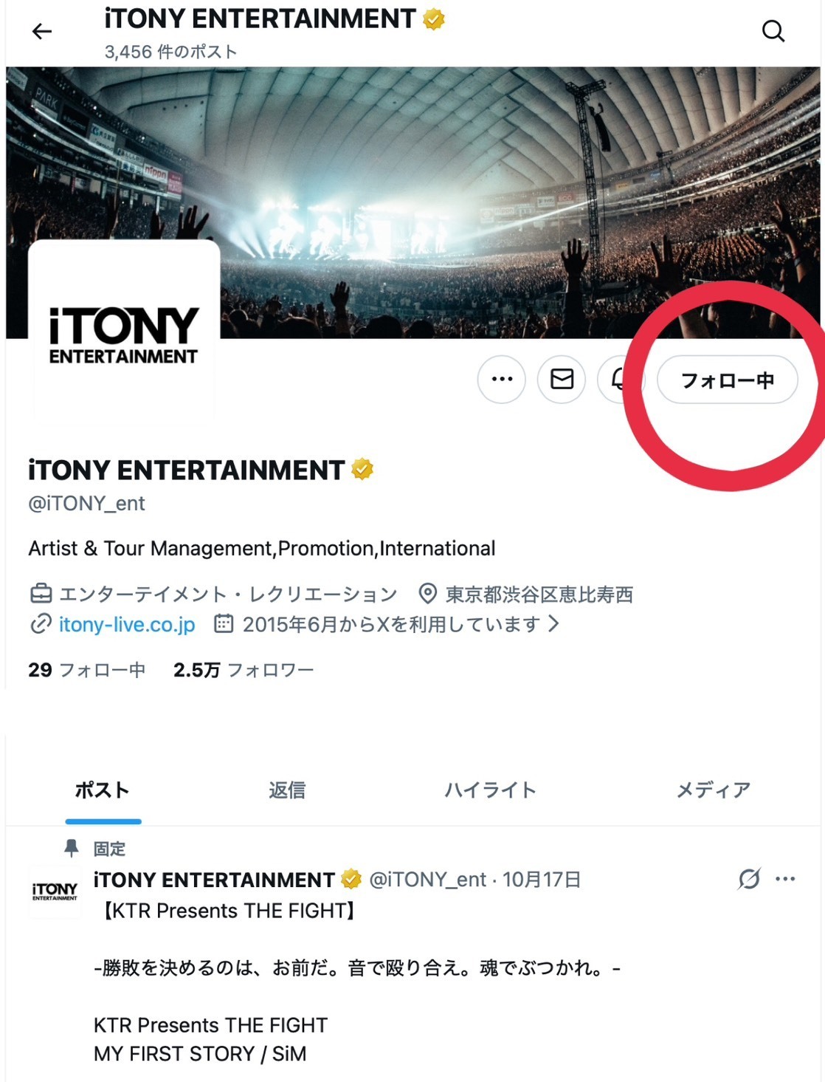The width and height of the screenshot is (825, 1082).
Task: Open the three-dot profile options button
Action: 502,380
